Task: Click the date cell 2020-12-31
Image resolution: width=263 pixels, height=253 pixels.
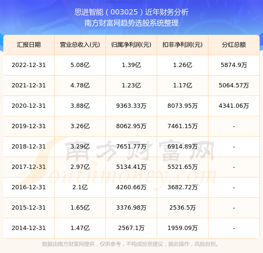Action: 29,106
